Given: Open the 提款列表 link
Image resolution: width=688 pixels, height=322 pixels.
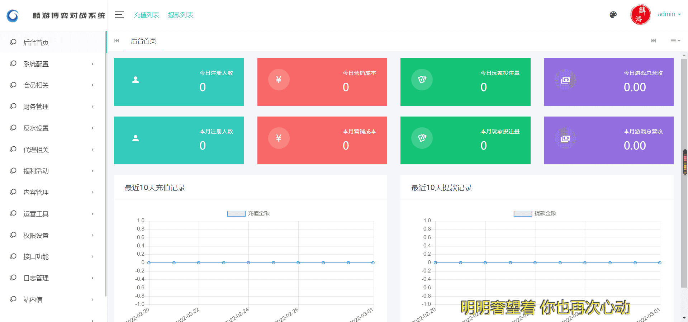Looking at the screenshot, I should click(x=180, y=15).
